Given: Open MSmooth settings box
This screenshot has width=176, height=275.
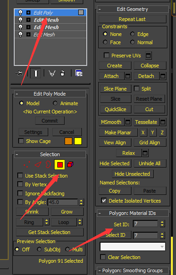Looking at the screenshot, I should 128,122.
